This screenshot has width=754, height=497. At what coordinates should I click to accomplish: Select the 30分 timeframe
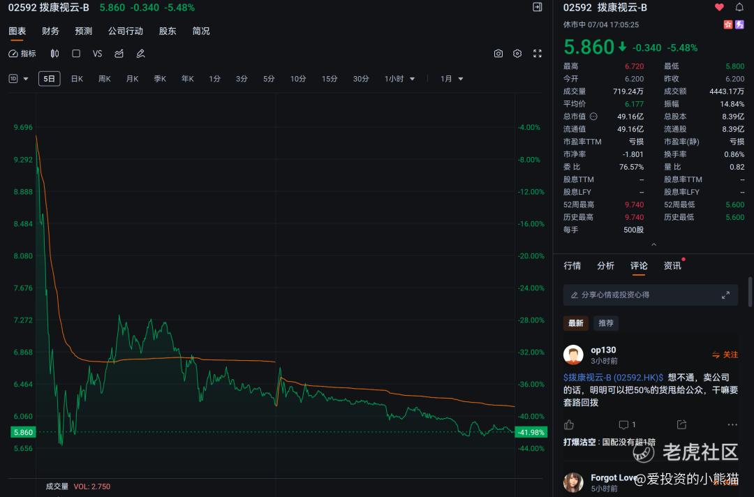pos(361,79)
